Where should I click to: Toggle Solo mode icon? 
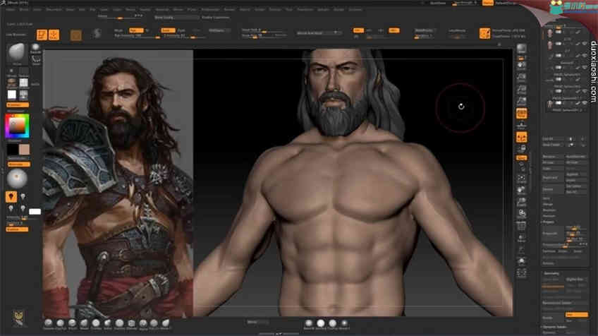click(522, 261)
